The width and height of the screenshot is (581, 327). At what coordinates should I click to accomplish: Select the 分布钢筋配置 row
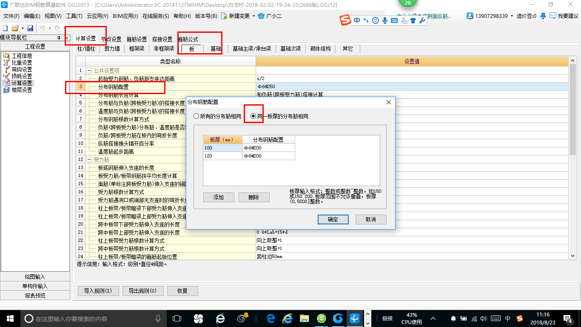point(322,86)
